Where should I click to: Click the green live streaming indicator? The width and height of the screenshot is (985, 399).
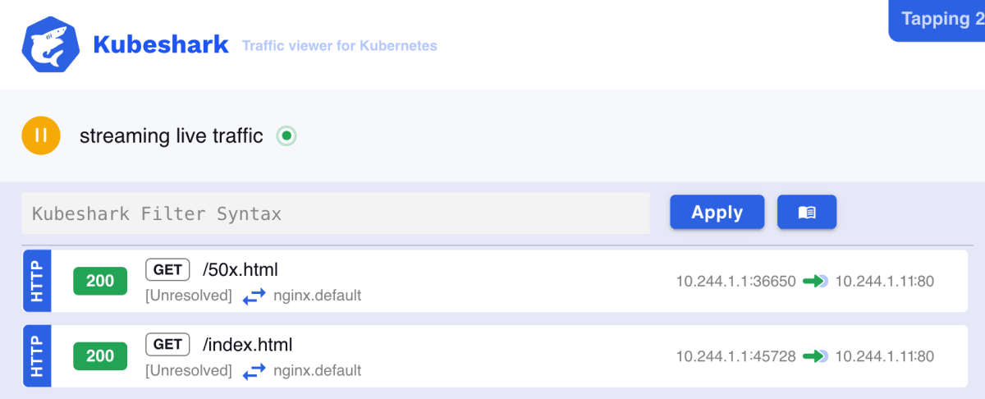coord(286,136)
